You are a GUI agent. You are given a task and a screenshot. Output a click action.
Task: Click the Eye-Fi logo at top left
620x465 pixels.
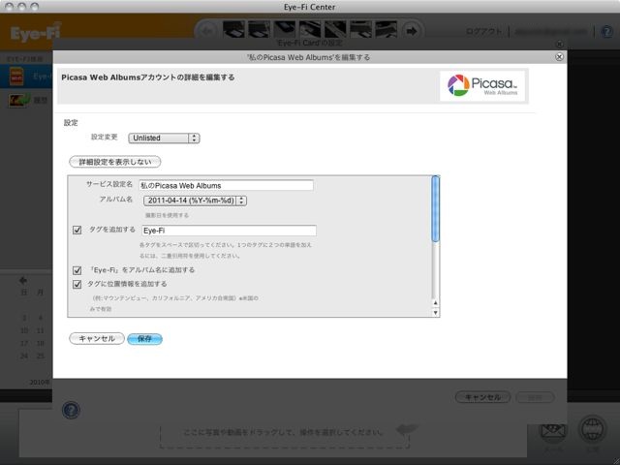[x=36, y=32]
